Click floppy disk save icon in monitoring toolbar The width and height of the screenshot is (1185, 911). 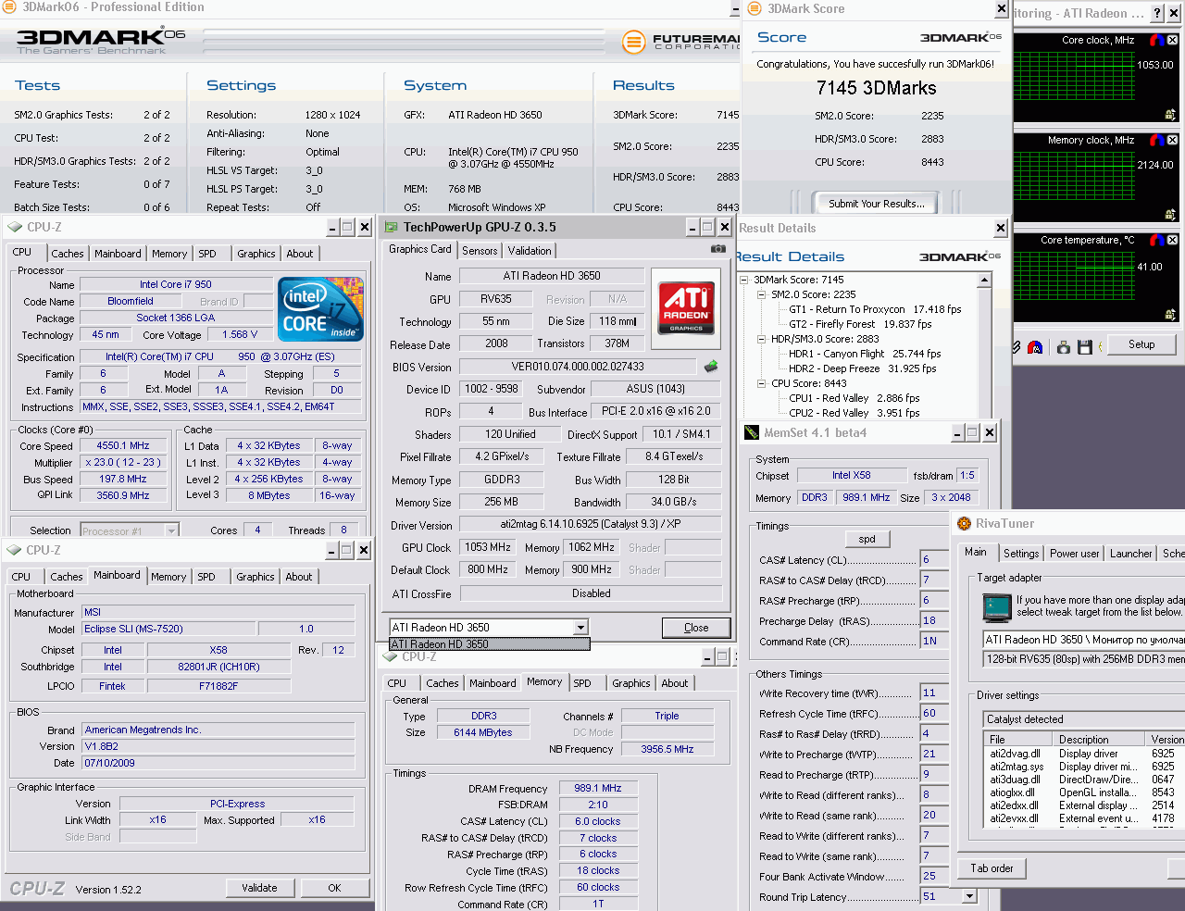1085,346
